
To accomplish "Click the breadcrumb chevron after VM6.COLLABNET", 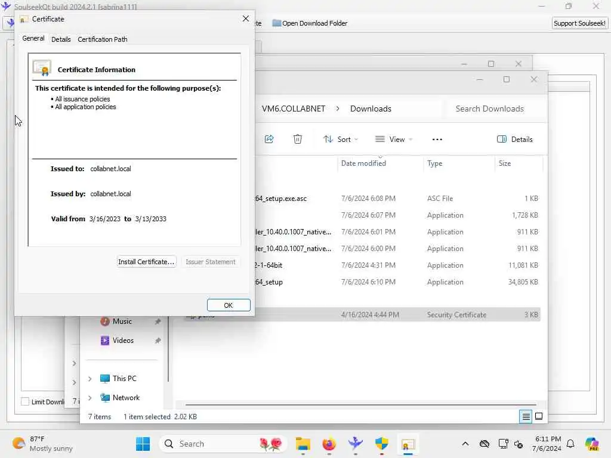I will click(338, 109).
